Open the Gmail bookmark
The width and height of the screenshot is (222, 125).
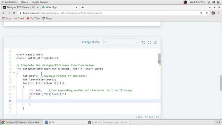tap(19, 18)
